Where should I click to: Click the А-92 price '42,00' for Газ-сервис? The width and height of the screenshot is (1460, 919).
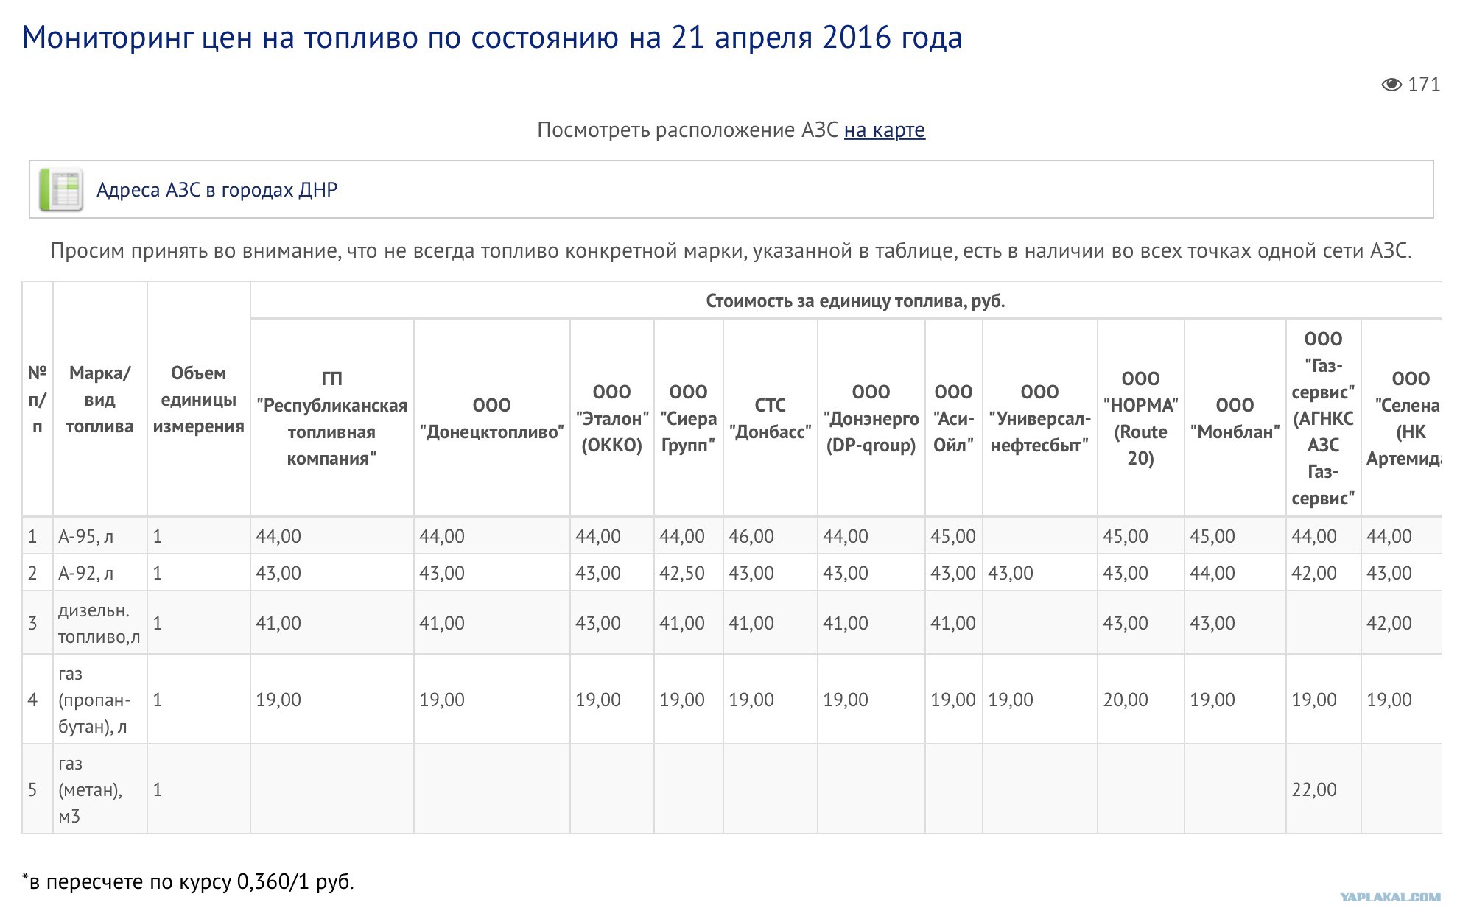pyautogui.click(x=1314, y=573)
